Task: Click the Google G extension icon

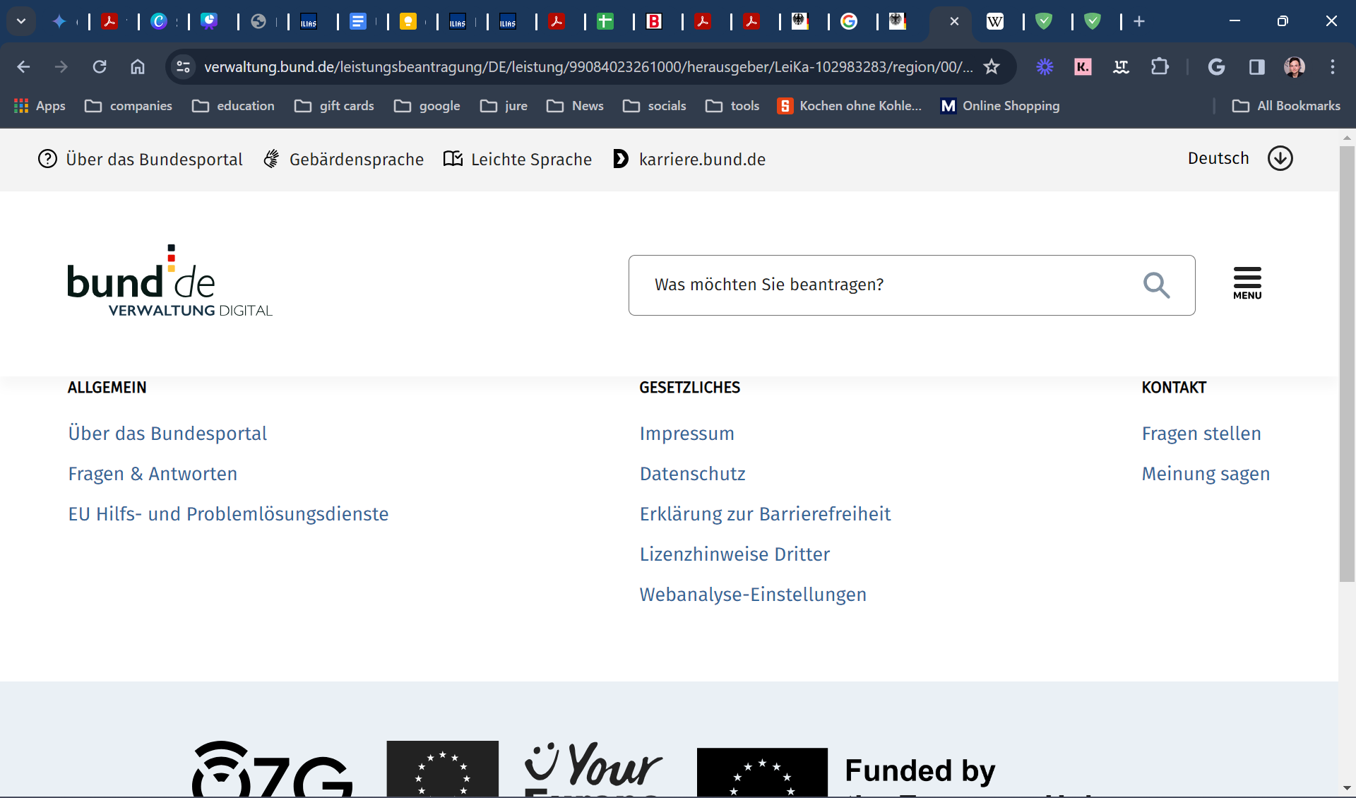Action: click(x=1216, y=67)
